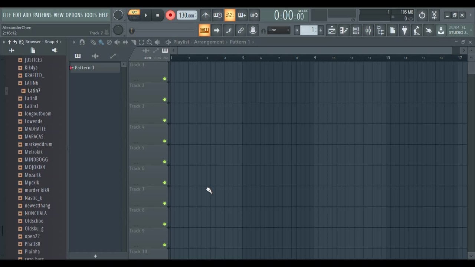Select the playlist Paint brush tool
Screen dimensions: 475x267
coord(101,42)
